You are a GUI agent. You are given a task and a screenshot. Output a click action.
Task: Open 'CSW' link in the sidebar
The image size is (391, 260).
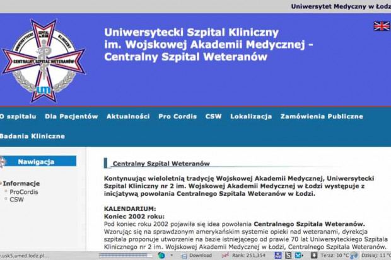click(16, 200)
